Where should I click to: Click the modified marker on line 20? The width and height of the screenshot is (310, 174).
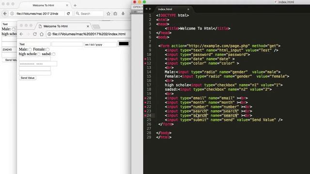pos(145,98)
